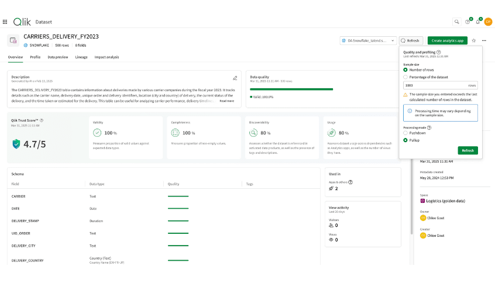Click the Completeness grid icon
The height and width of the screenshot is (290, 495).
pyautogui.click(x=175, y=133)
